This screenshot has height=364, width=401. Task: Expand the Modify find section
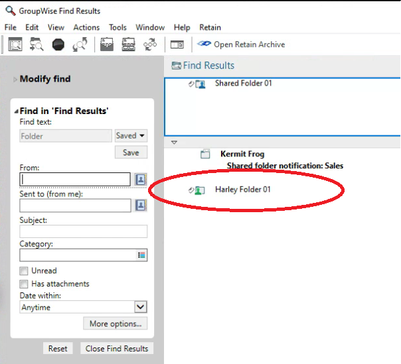(15, 80)
